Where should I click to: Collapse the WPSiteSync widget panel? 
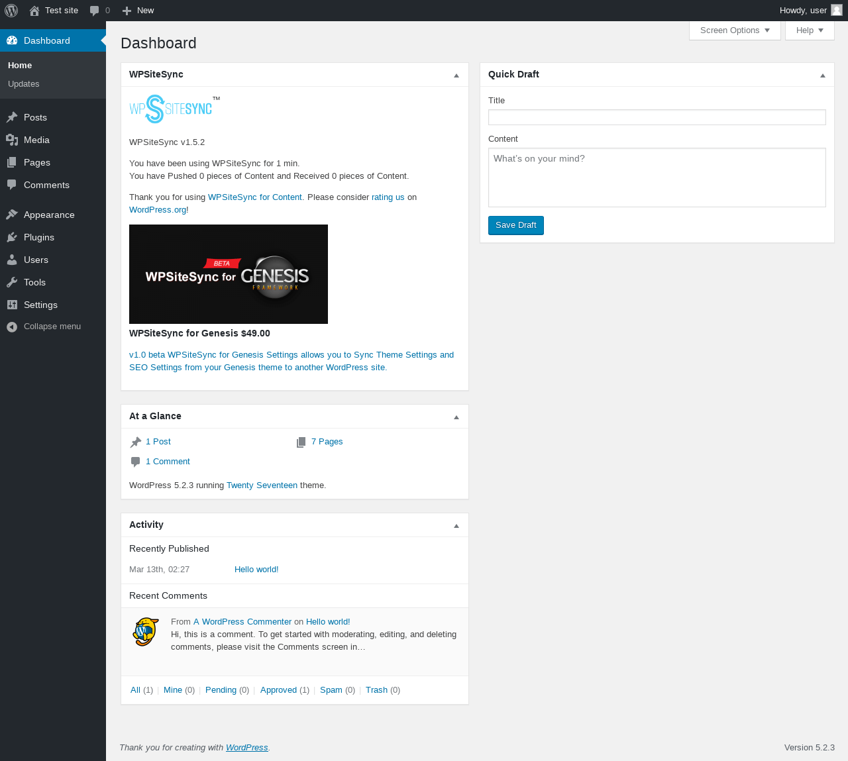(456, 76)
